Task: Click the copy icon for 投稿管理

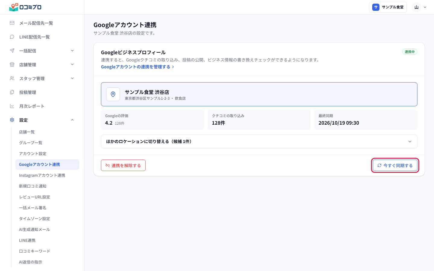Action: (12, 92)
